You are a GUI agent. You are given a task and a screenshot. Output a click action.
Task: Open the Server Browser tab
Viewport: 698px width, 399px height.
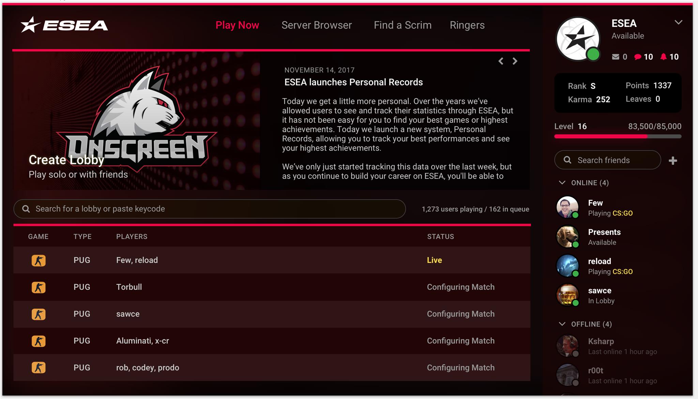tap(316, 25)
